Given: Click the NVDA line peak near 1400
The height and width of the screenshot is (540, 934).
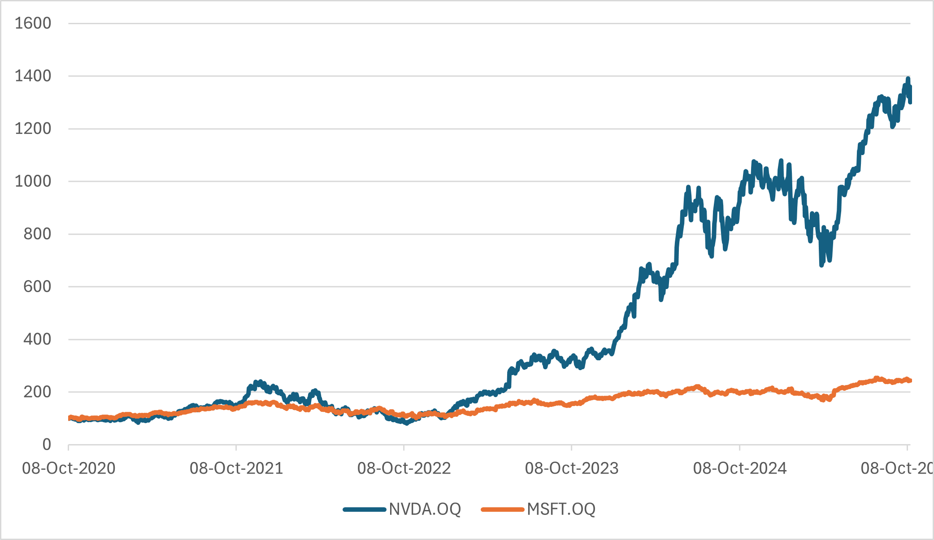Looking at the screenshot, I should pyautogui.click(x=908, y=79).
